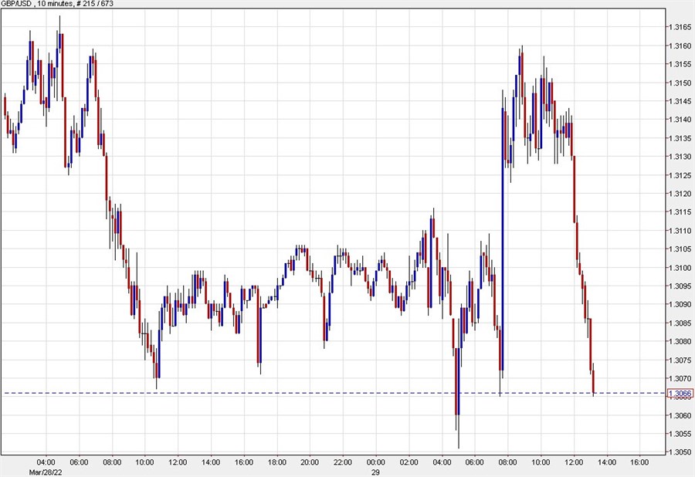
Task: Click the 1.3080 price axis label
Action: pyautogui.click(x=680, y=341)
